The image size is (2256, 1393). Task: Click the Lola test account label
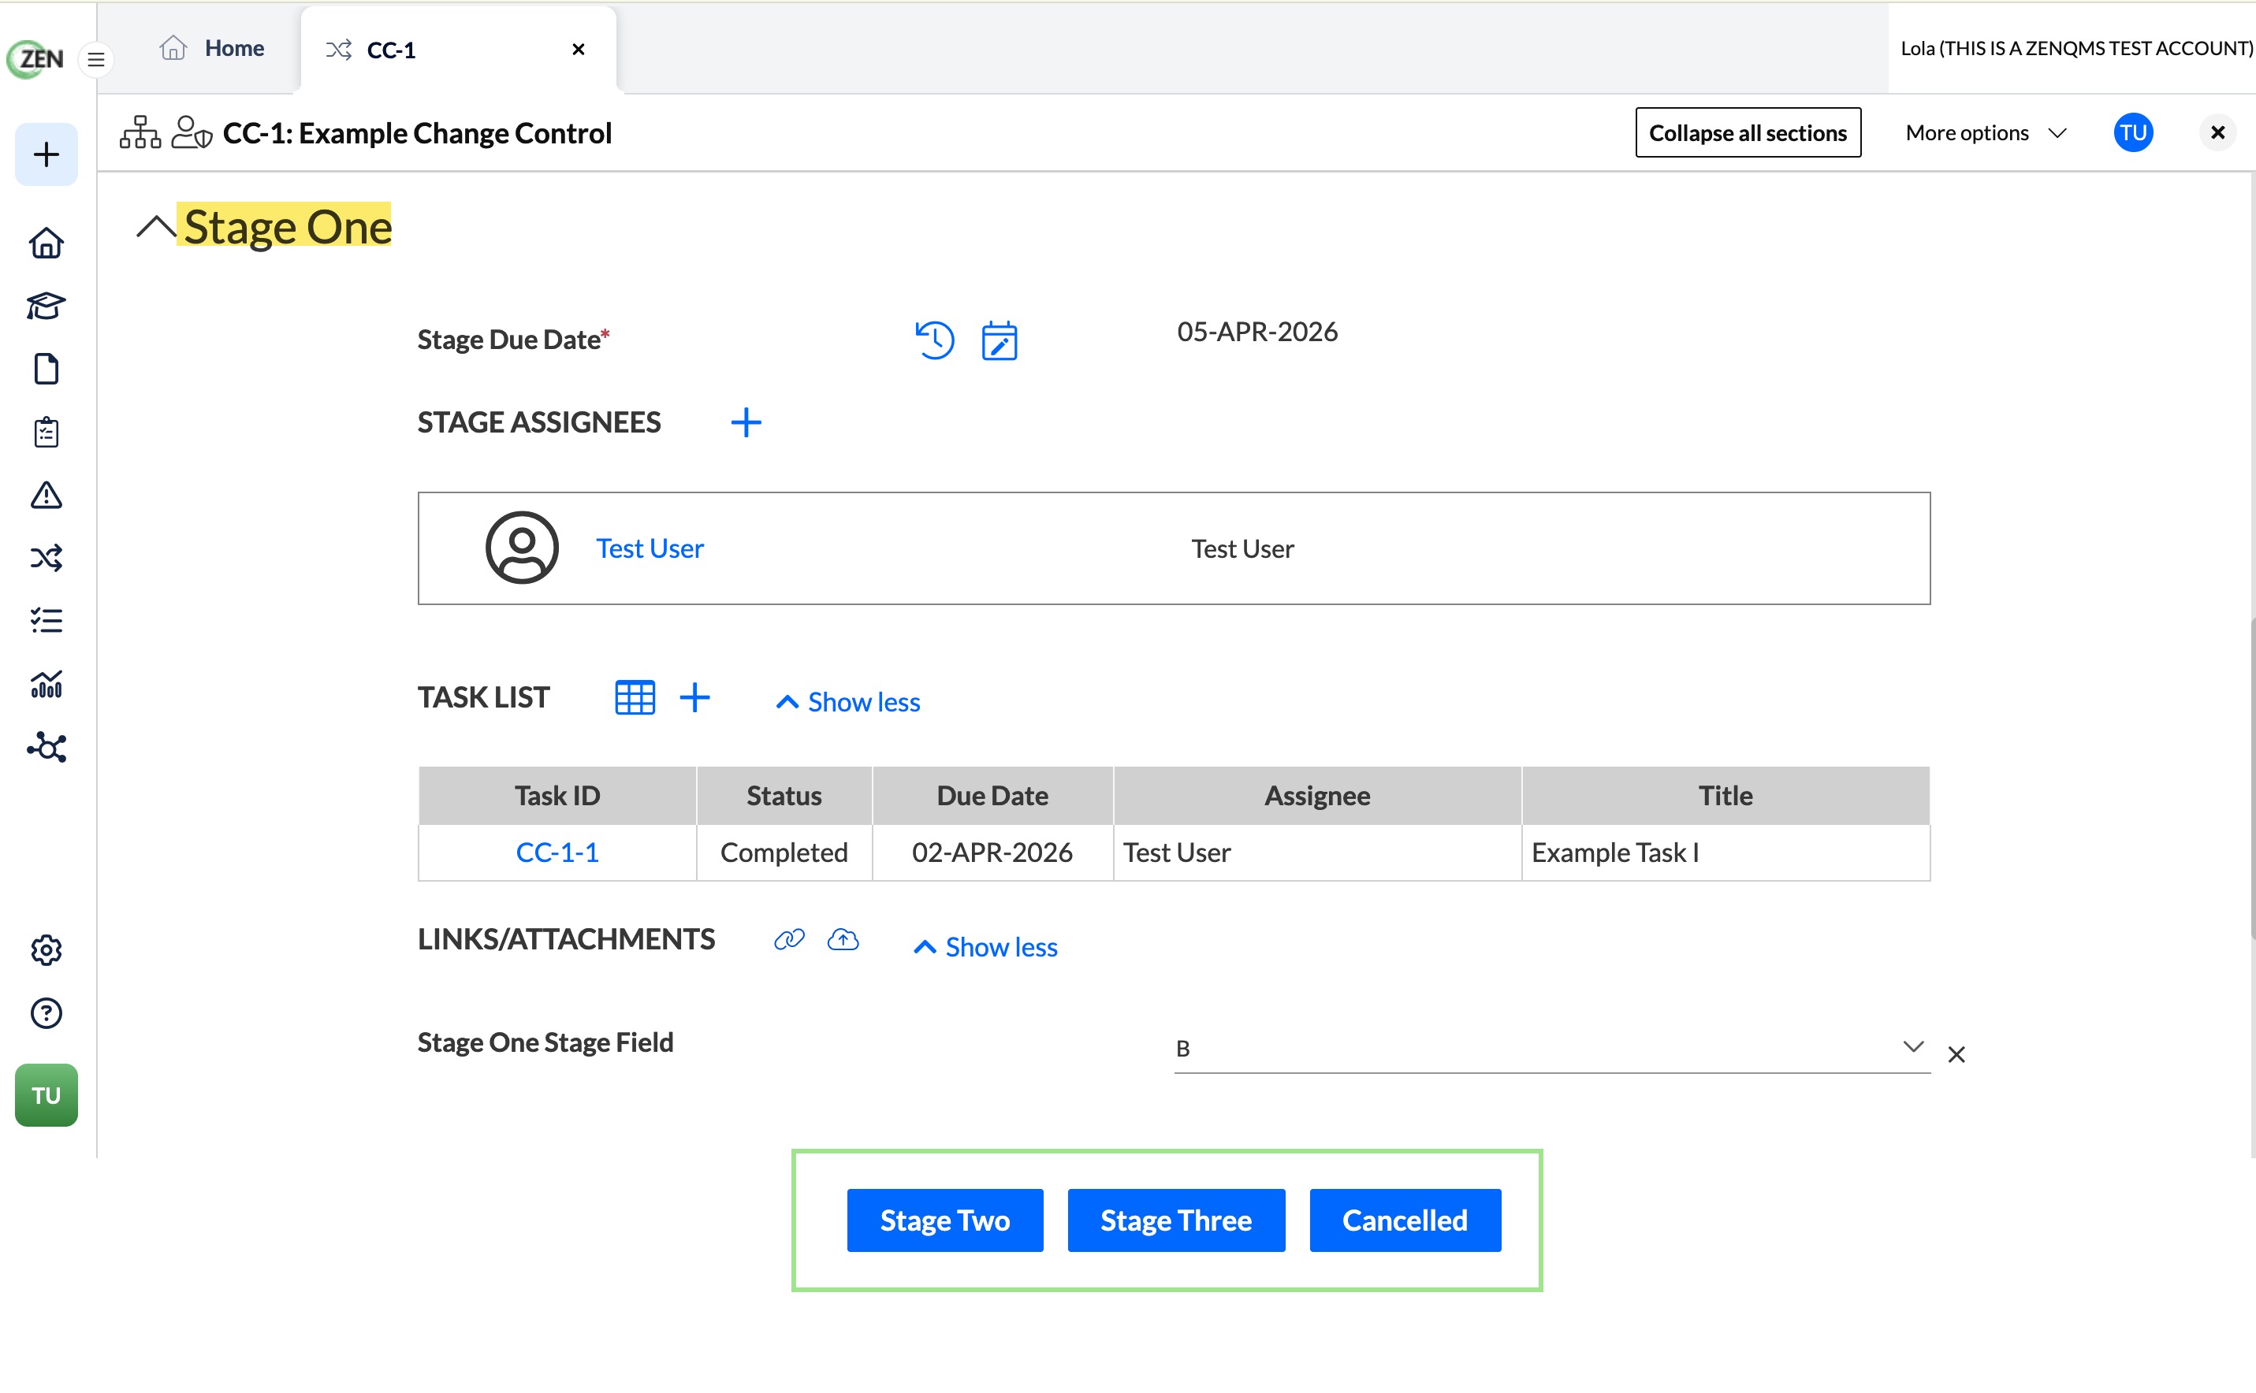pyautogui.click(x=2076, y=48)
